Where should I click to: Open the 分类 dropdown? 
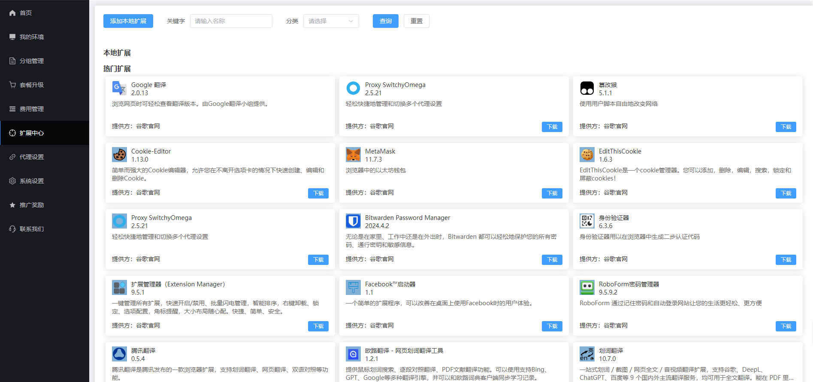(331, 21)
